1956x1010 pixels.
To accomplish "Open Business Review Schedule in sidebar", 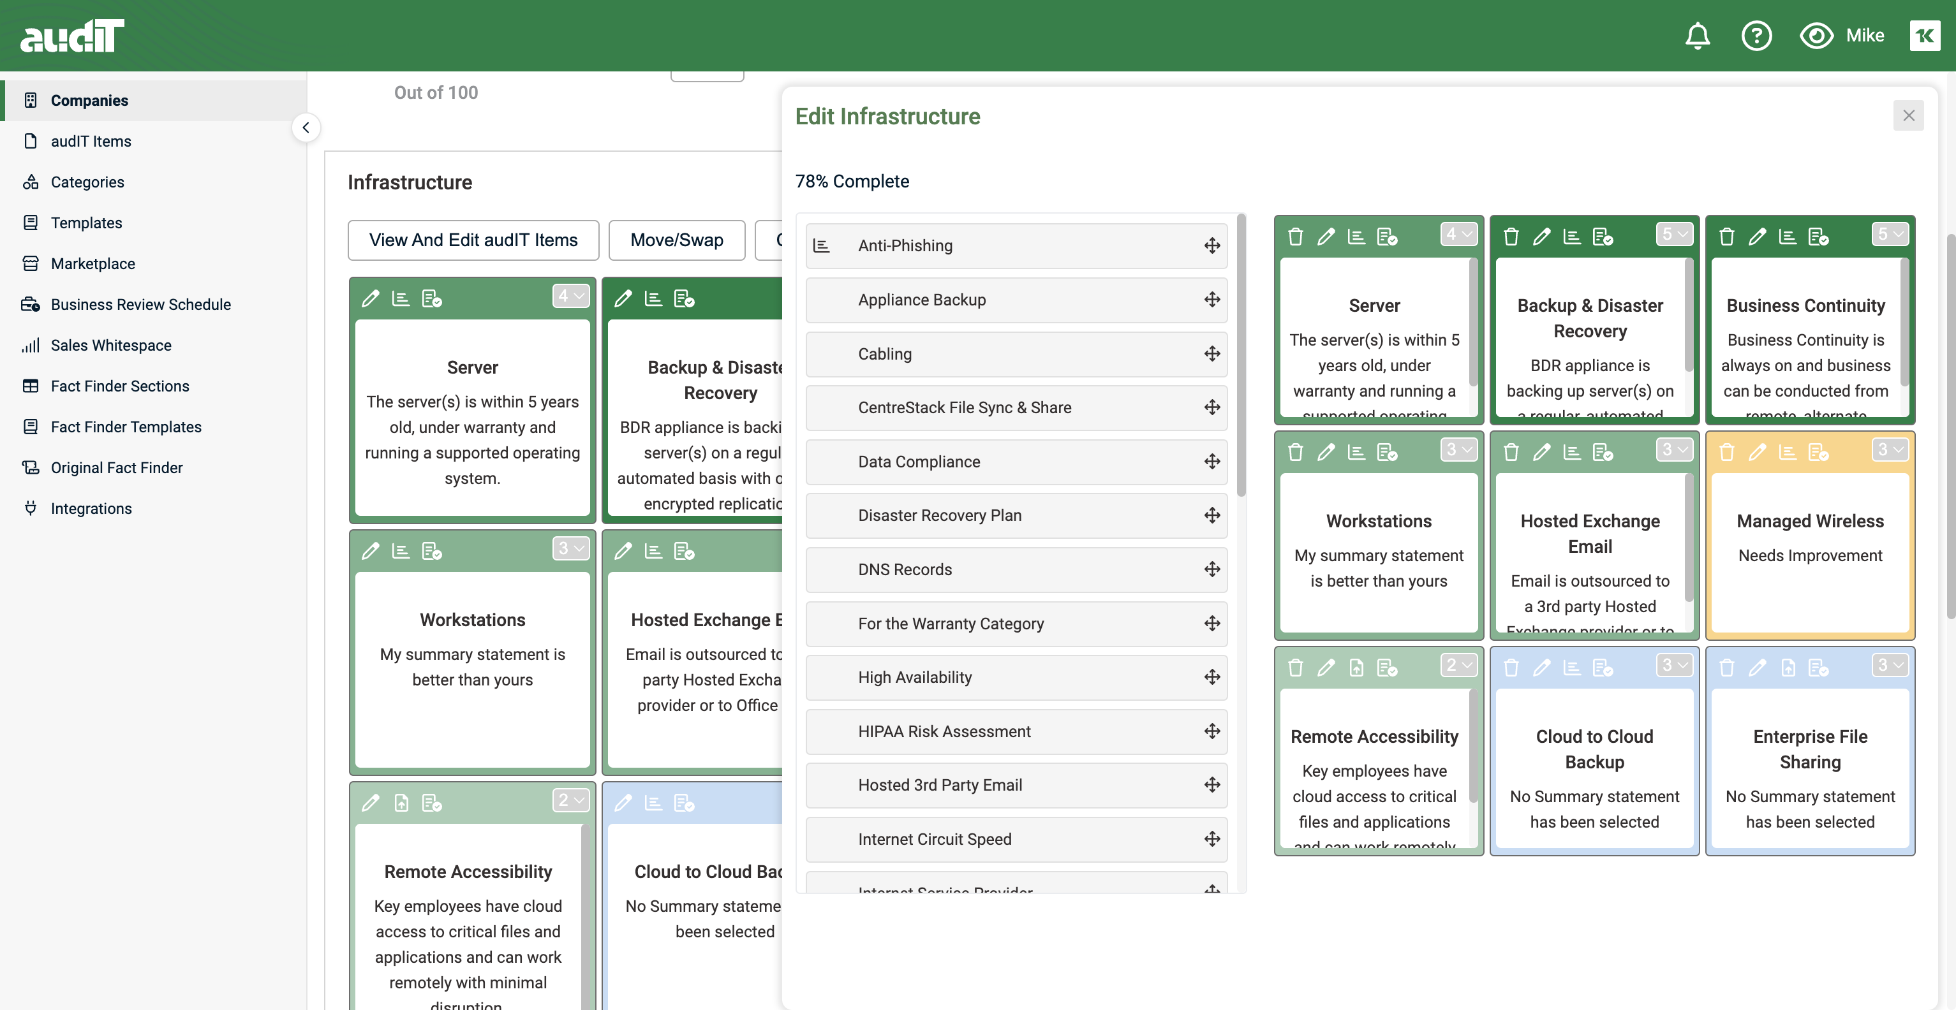I will pos(140,304).
